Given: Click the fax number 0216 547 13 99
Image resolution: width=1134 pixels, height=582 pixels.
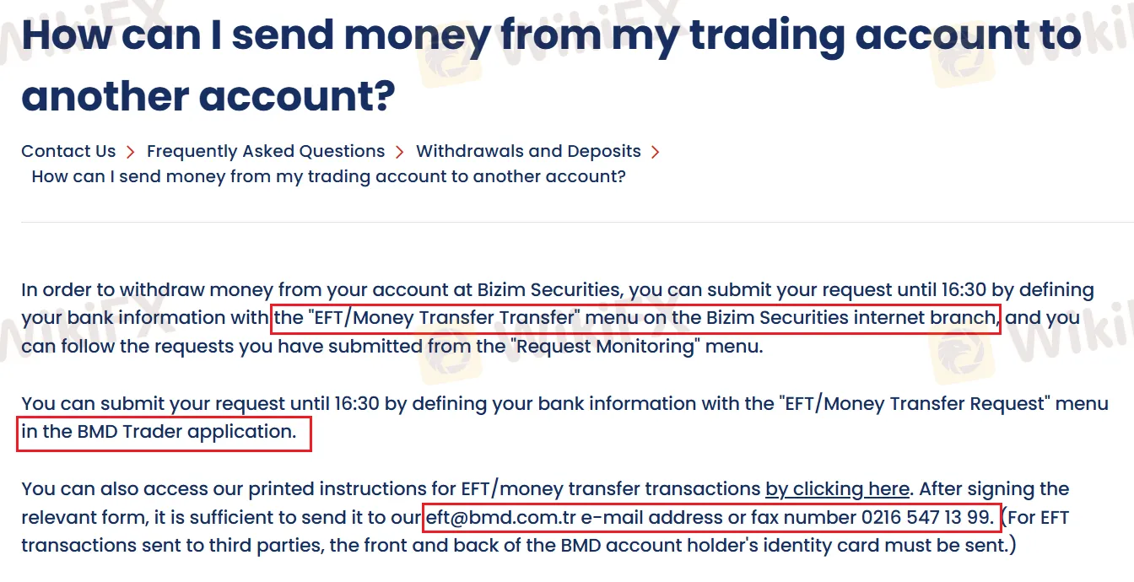Looking at the screenshot, I should tap(926, 516).
